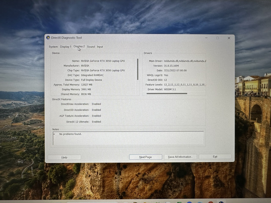Select the Display 2 tab

click(79, 47)
